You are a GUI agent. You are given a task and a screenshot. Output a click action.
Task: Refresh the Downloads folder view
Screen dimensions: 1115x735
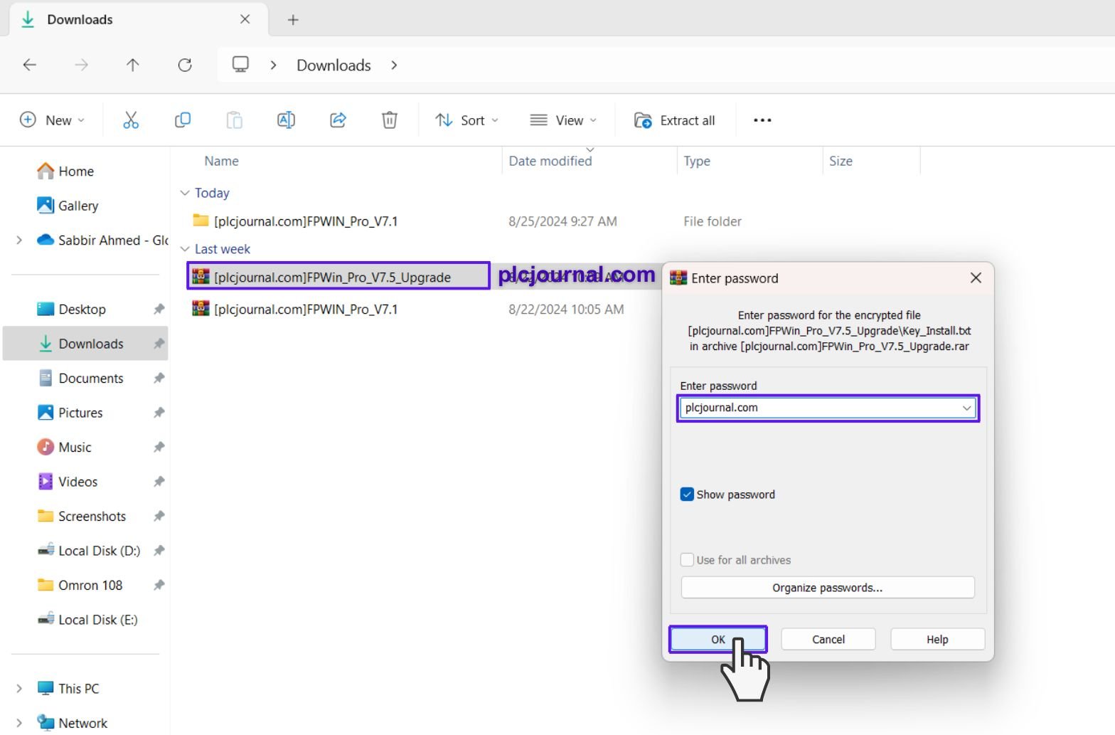coord(185,65)
